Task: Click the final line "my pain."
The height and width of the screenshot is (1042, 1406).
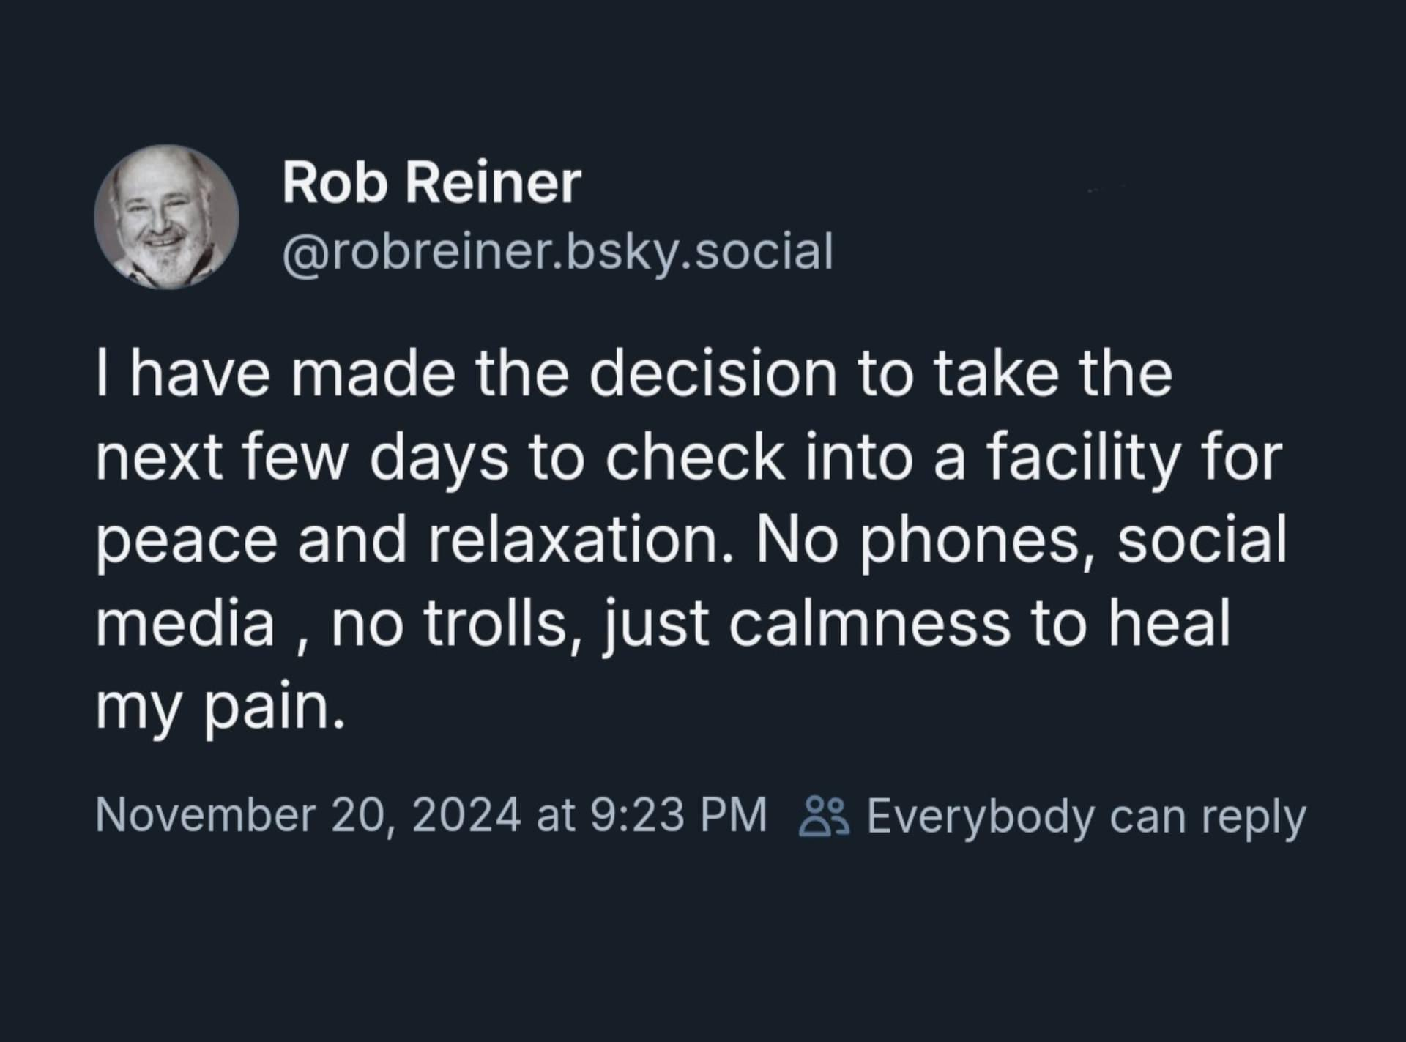Action: 220,708
